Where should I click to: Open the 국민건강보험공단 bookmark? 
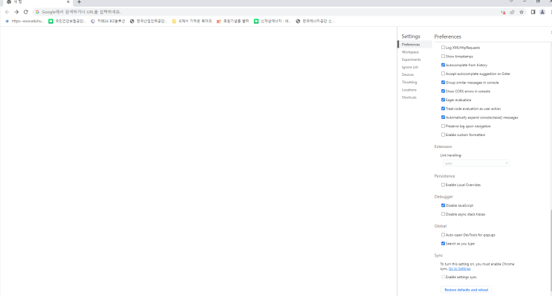(68, 21)
